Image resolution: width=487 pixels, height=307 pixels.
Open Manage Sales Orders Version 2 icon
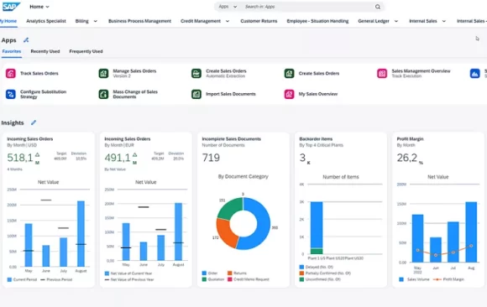tap(103, 74)
